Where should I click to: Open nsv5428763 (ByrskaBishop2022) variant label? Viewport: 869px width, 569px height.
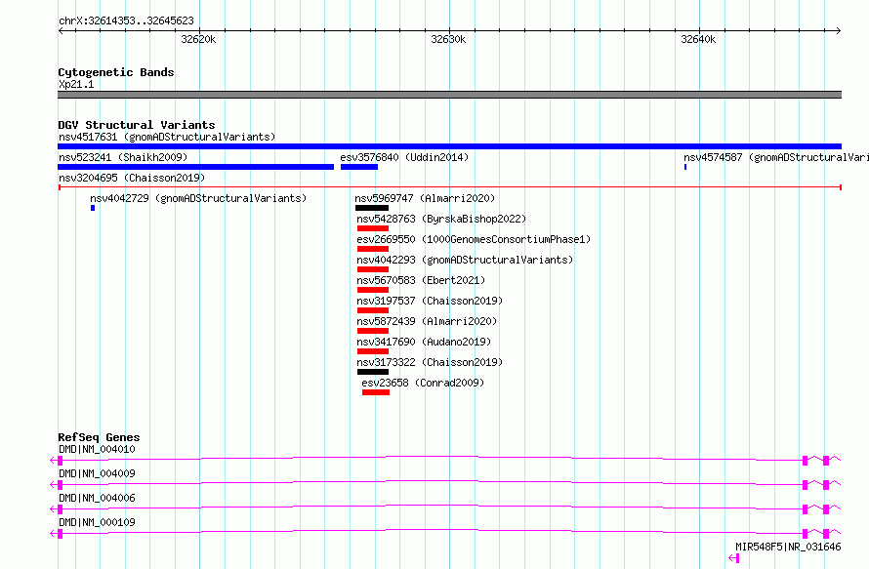point(441,219)
